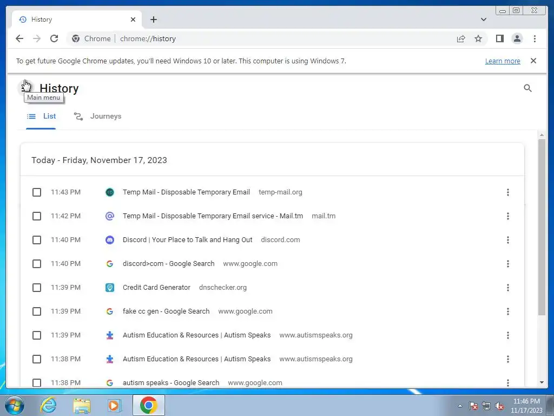The height and width of the screenshot is (416, 554).
Task: Close the History tab
Action: coord(133,19)
